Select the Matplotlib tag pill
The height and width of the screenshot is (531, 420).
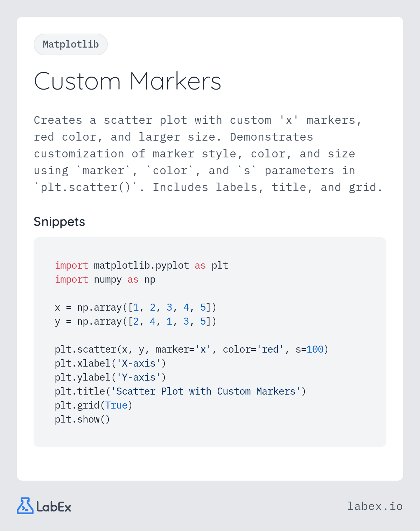(71, 44)
